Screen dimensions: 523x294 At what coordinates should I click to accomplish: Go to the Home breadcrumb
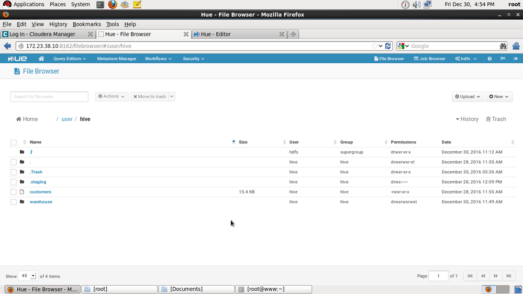point(27,119)
